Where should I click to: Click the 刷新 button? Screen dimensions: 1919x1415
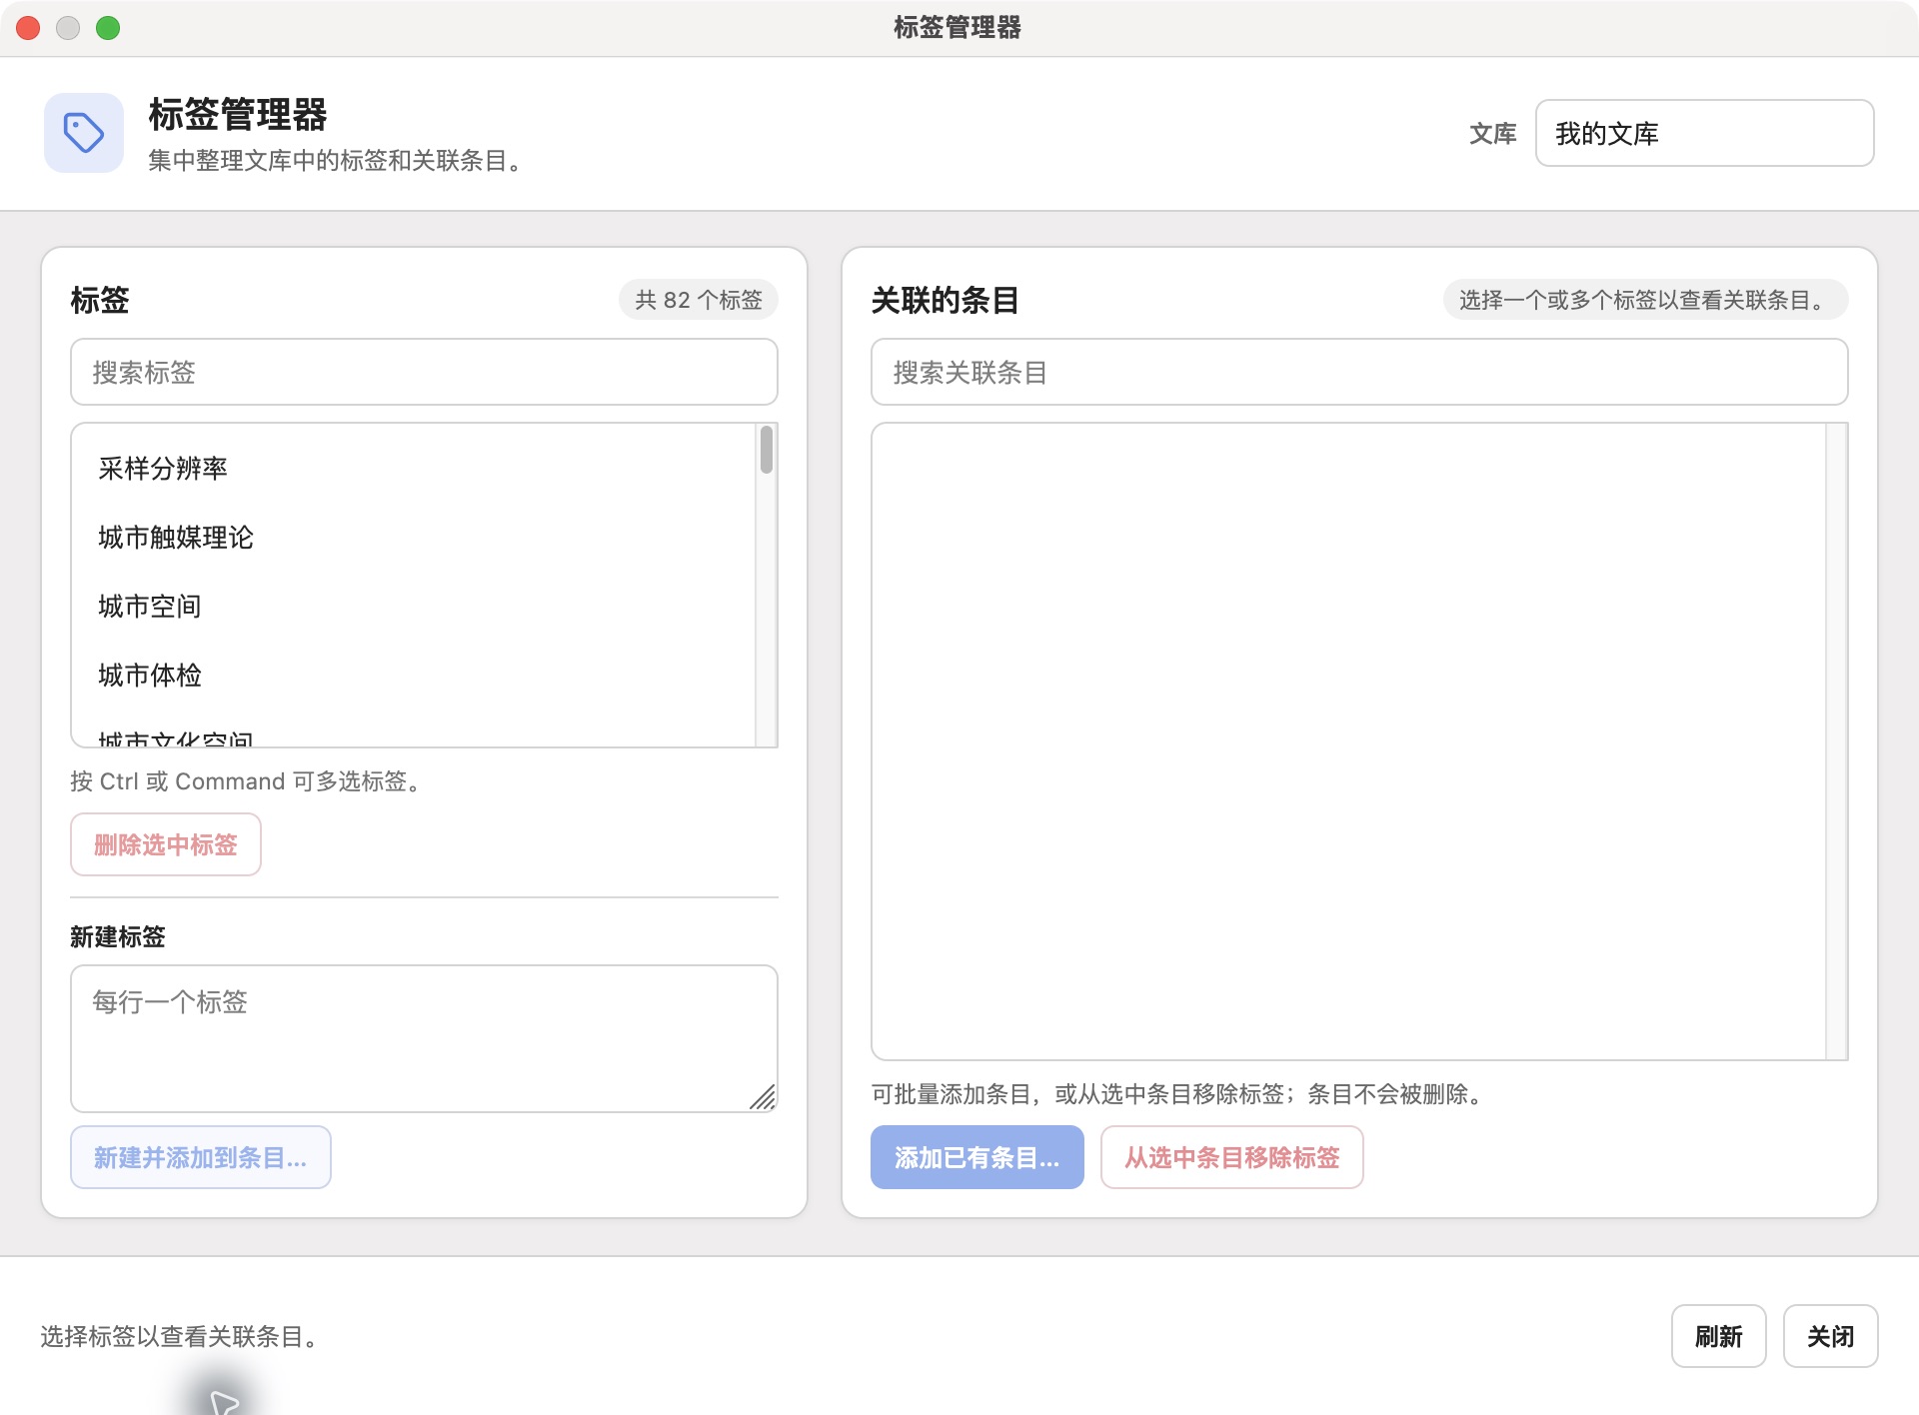click(x=1719, y=1336)
